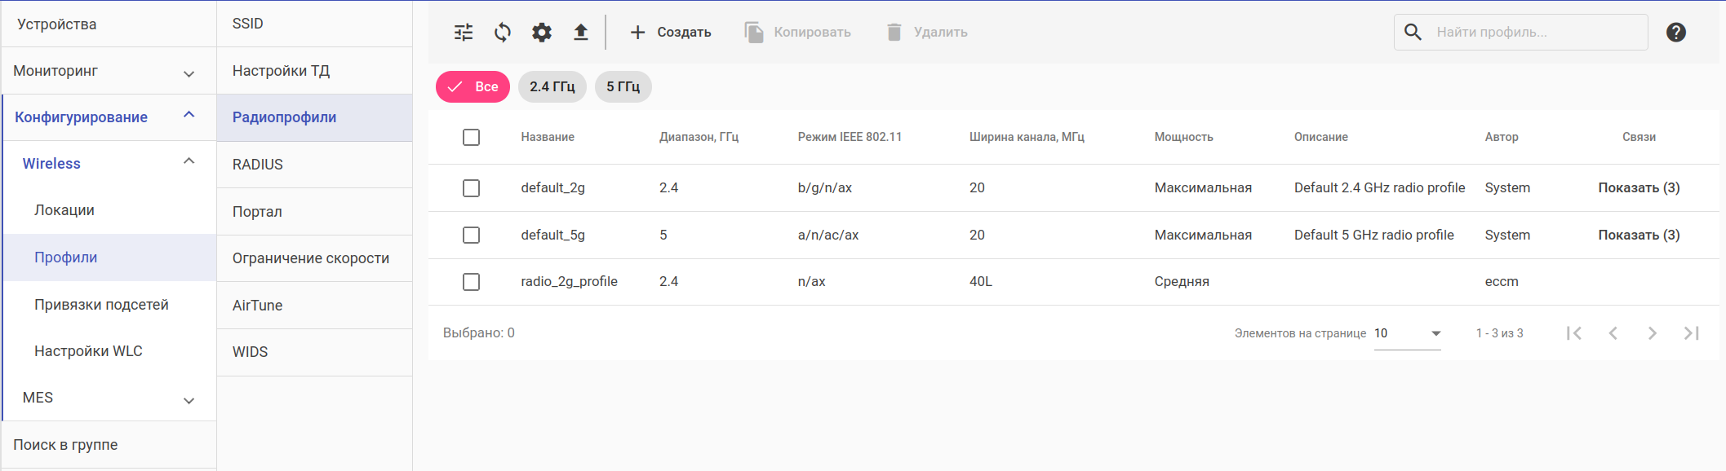Open the filter sliders icon in toolbar
Viewport: 1726px width, 471px height.
tap(464, 33)
